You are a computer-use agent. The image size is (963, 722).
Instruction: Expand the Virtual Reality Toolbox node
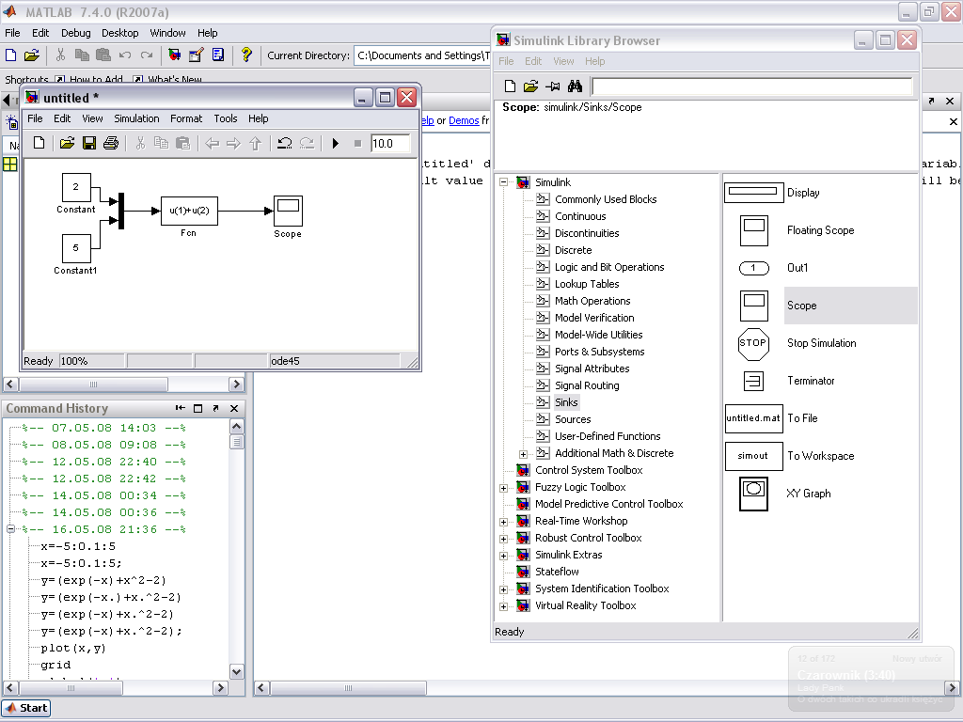click(504, 606)
